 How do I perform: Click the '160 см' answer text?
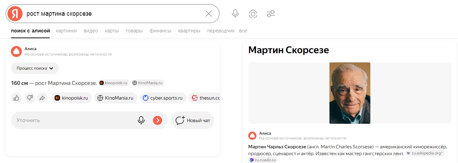[19, 83]
